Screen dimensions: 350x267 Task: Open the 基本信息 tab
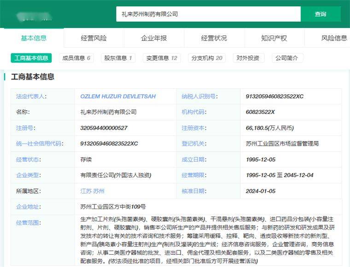[x=34, y=38]
